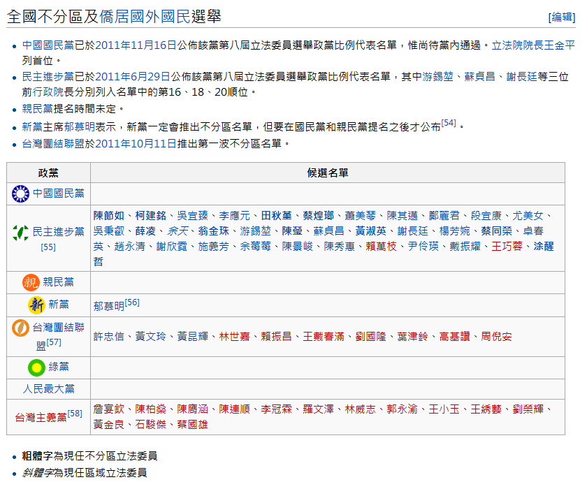Open 綠黨 link in the table
This screenshot has width=587, height=482.
click(59, 367)
